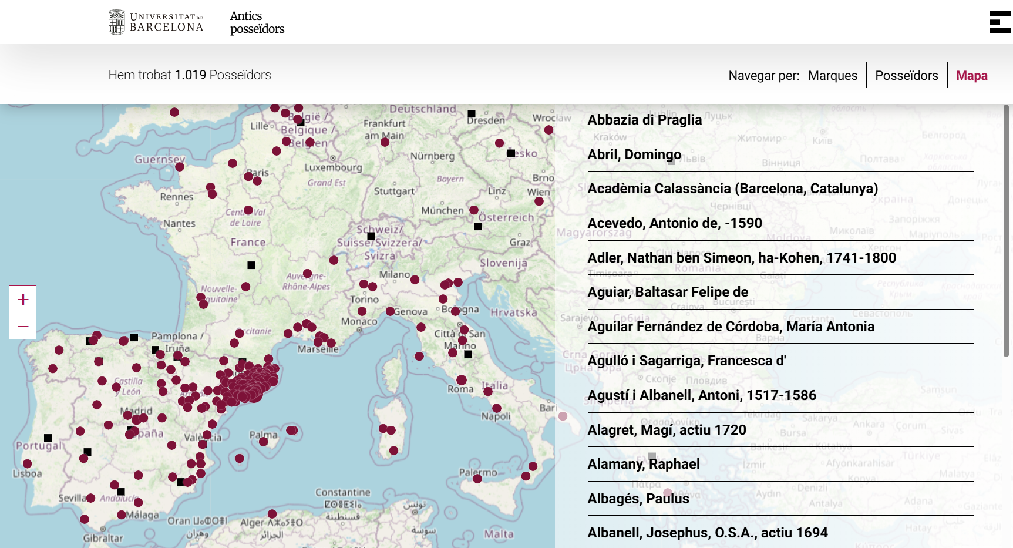Open Agustí i Albanell, Antoni entry
Viewport: 1013px width, 548px height.
(701, 395)
